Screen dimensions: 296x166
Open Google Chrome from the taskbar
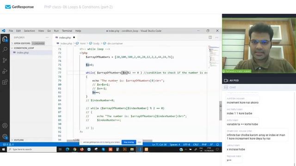[74, 149]
